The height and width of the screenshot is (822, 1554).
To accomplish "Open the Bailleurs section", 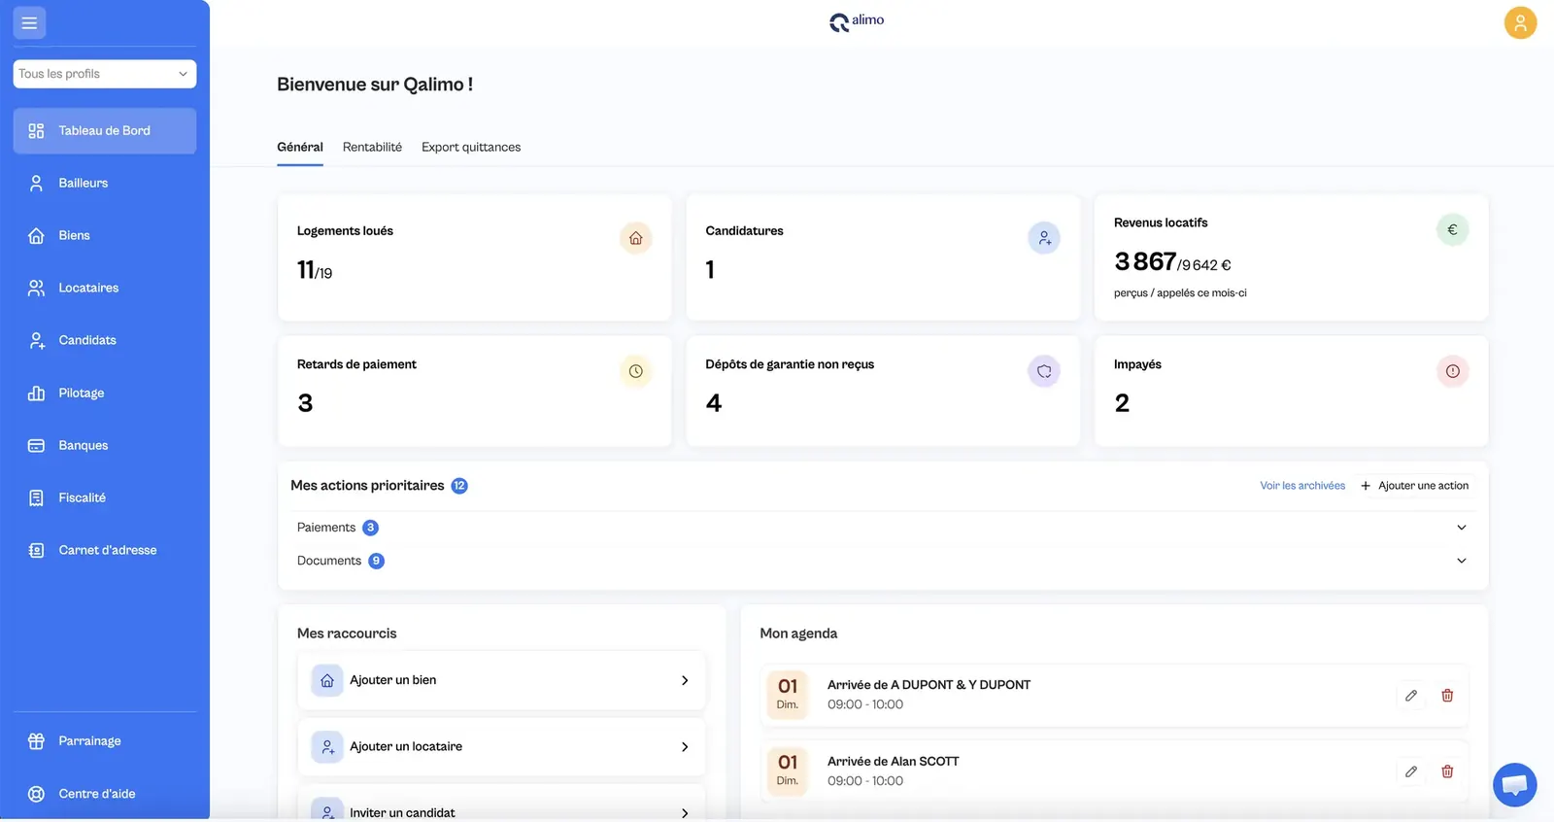I will tap(105, 184).
